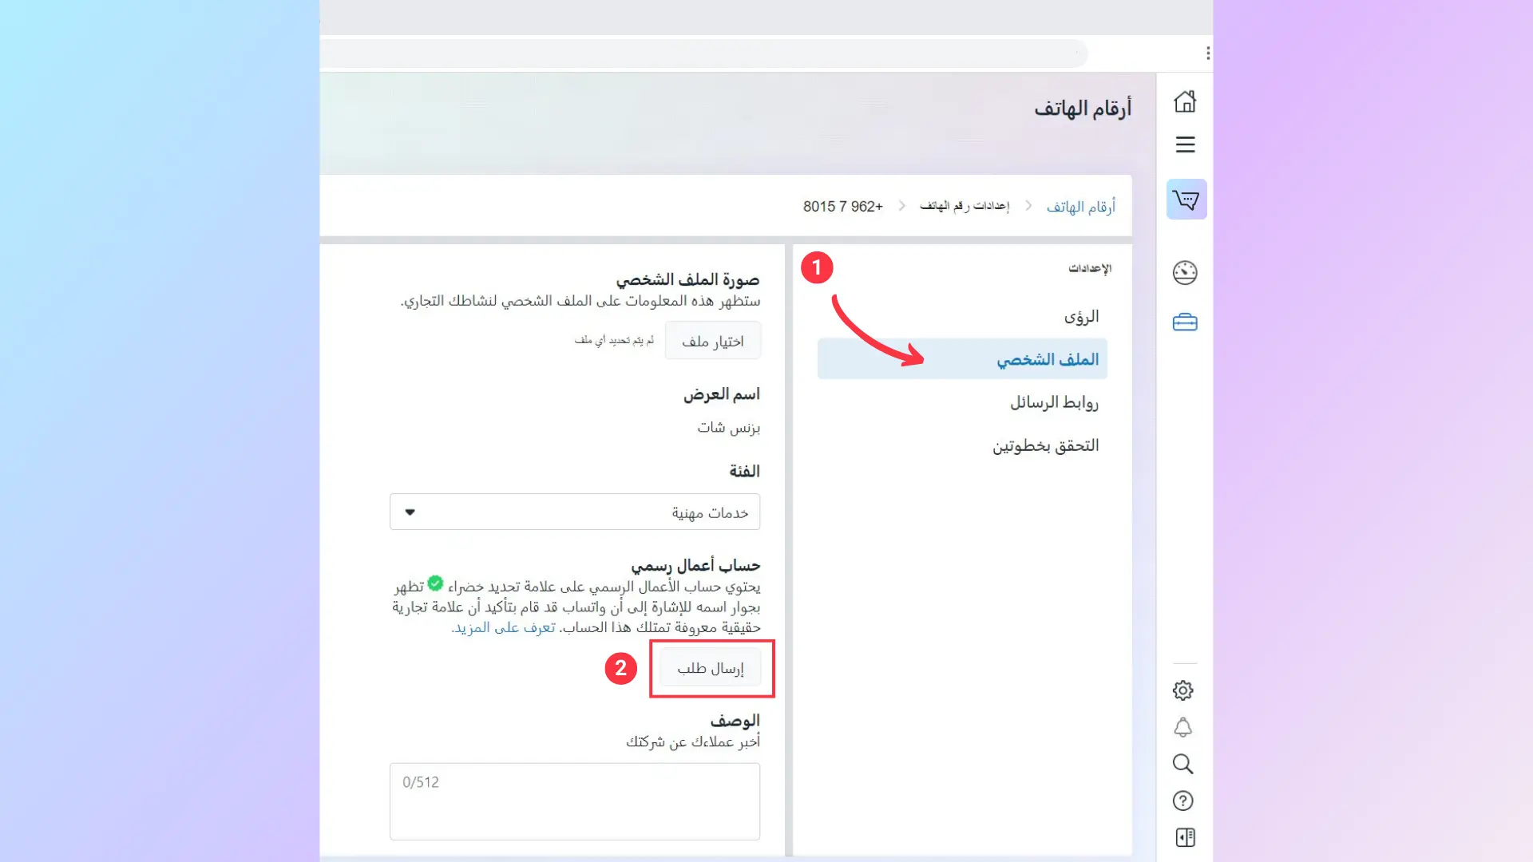The width and height of the screenshot is (1533, 862).
Task: Select the الملف الشخصي tab
Action: [962, 359]
